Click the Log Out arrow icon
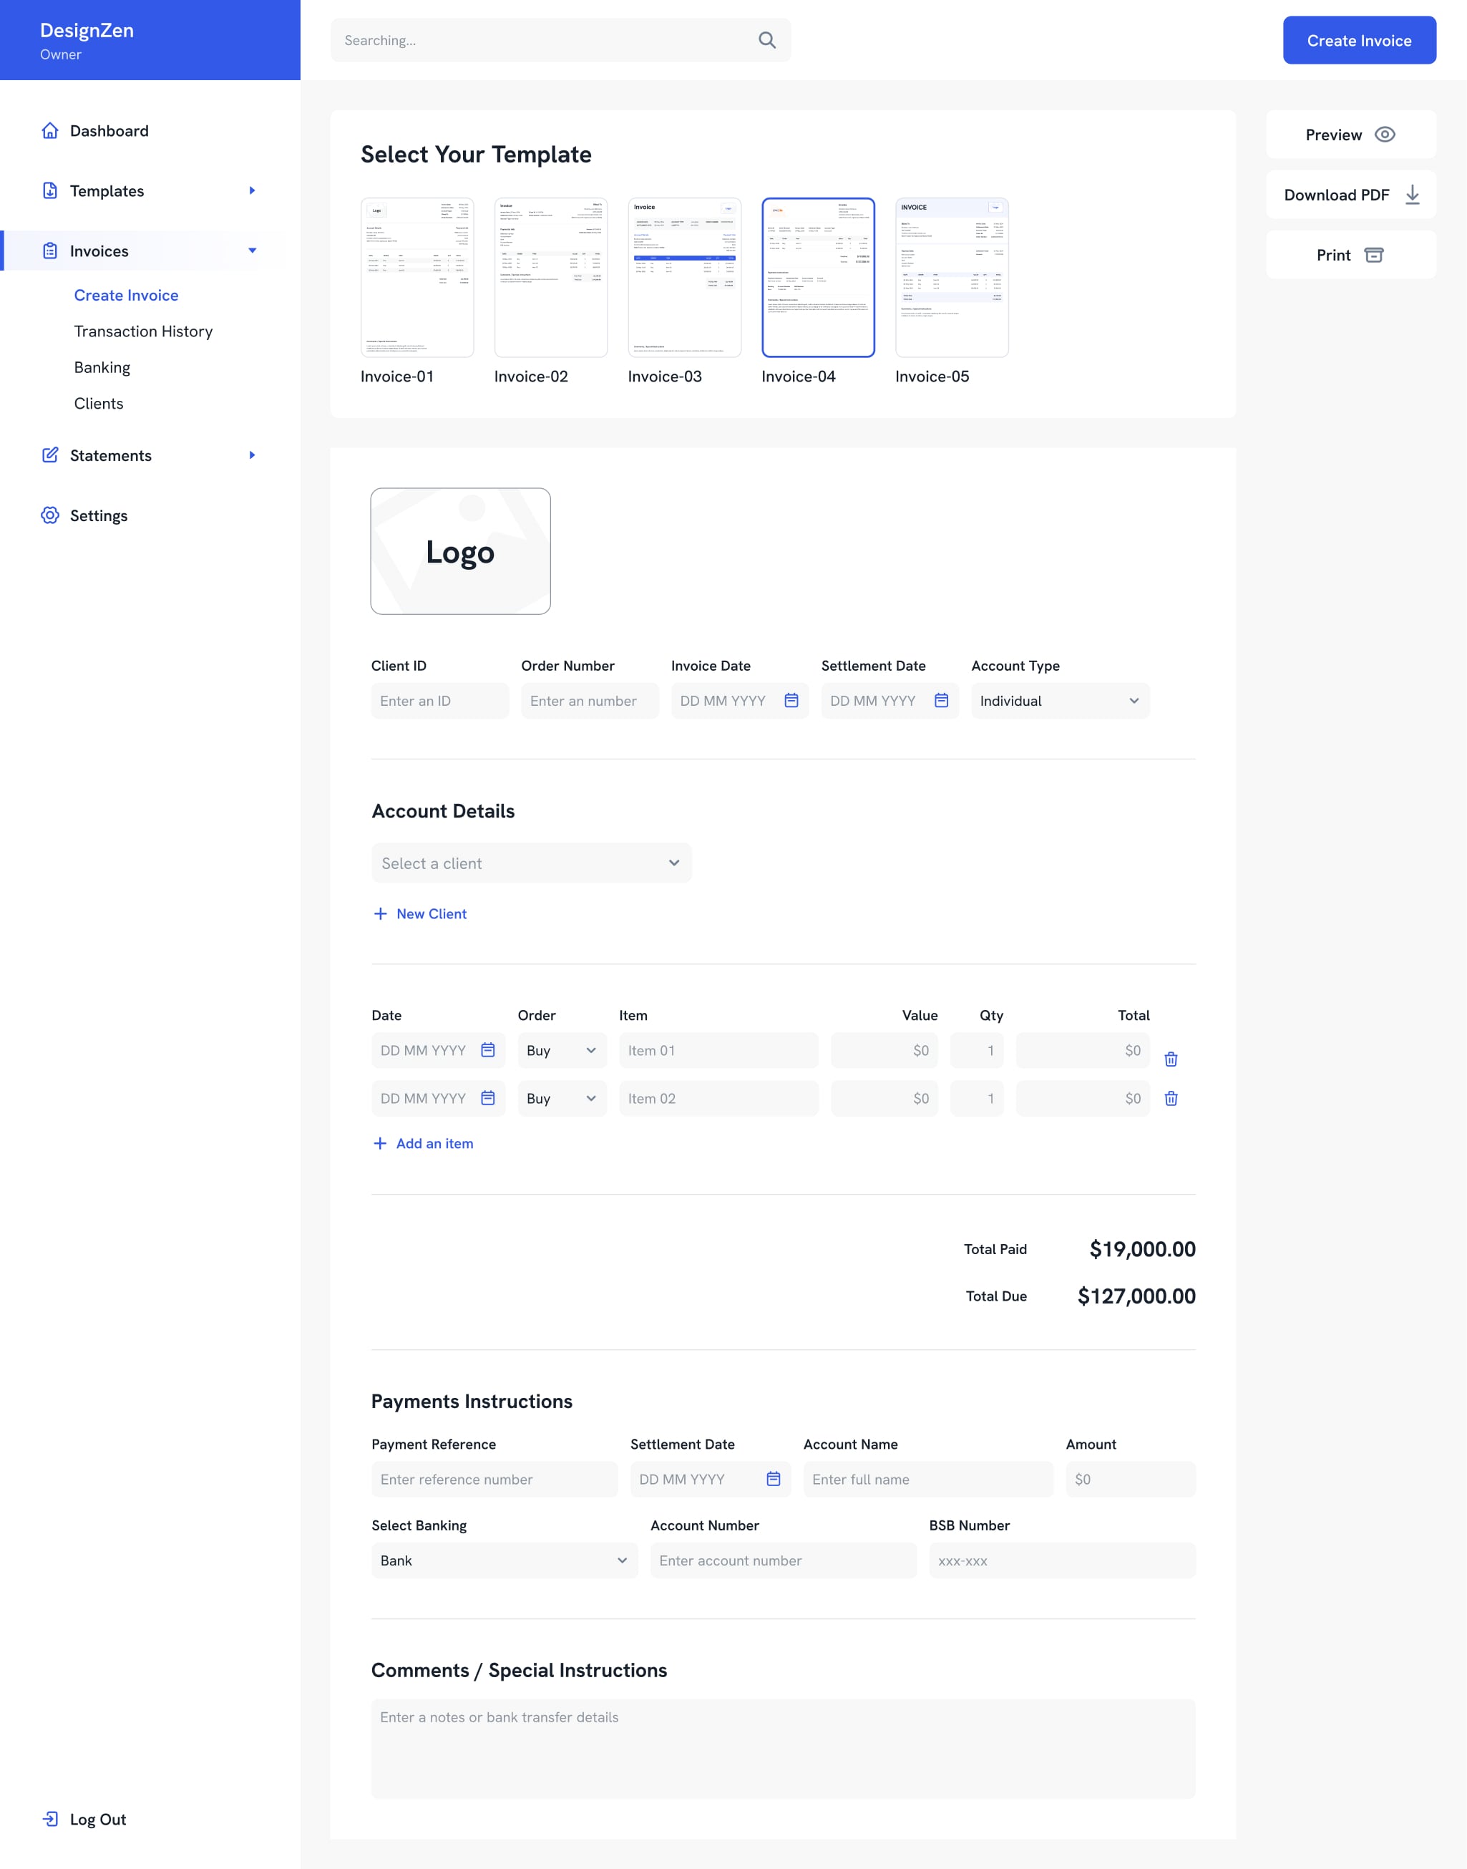 point(50,1819)
